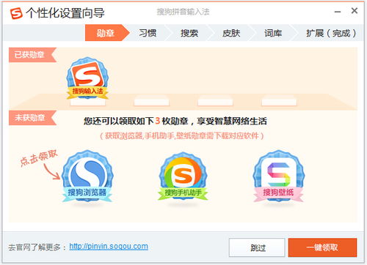The height and width of the screenshot is (265, 367).
Task: Click the second empty badge slot
Action: pyautogui.click(x=215, y=102)
